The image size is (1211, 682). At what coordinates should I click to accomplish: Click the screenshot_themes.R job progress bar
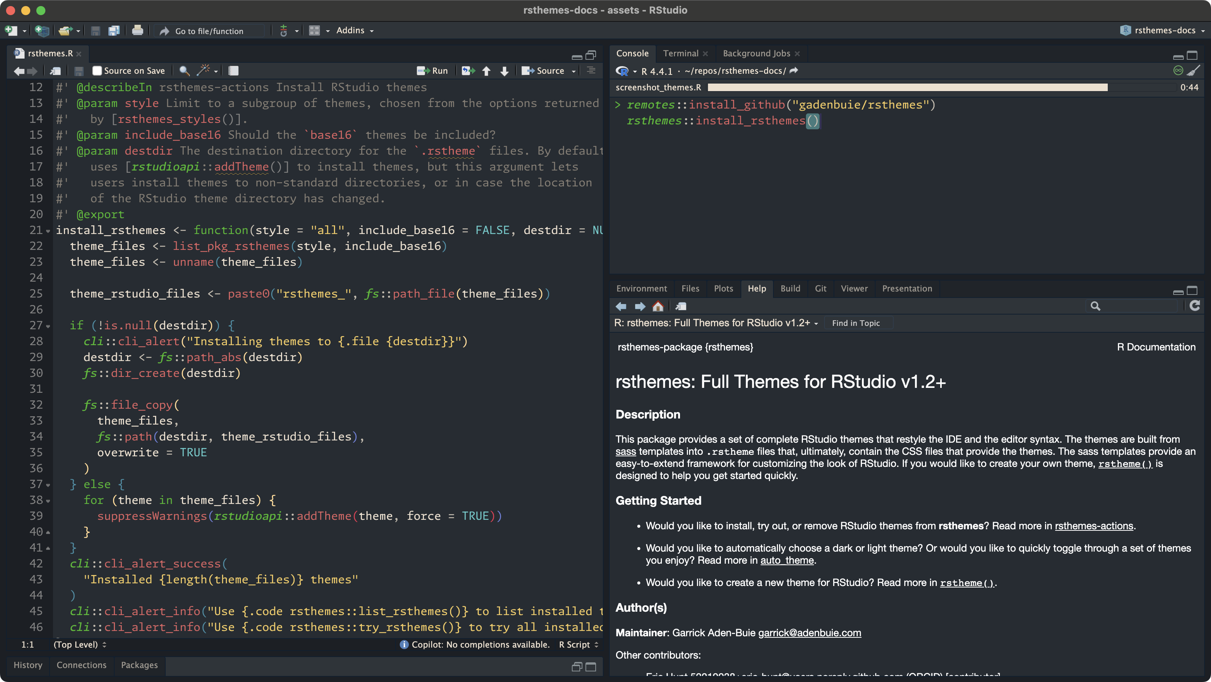907,87
